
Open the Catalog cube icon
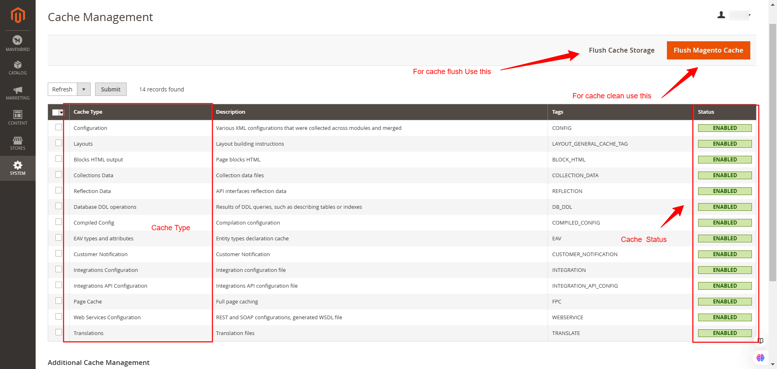[x=17, y=65]
